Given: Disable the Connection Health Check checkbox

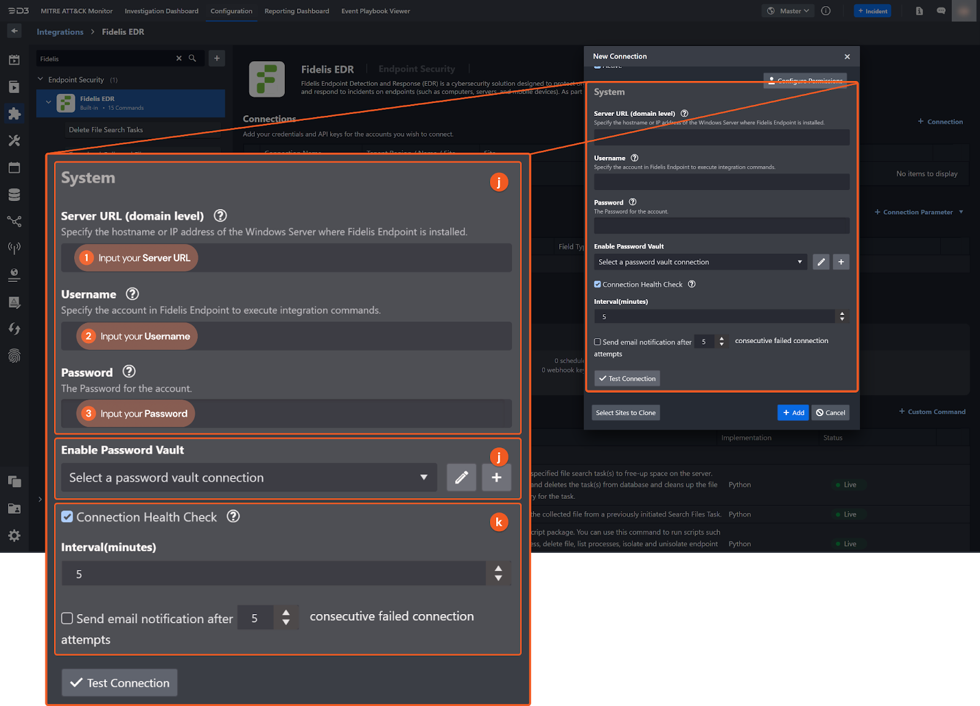Looking at the screenshot, I should click(x=597, y=284).
